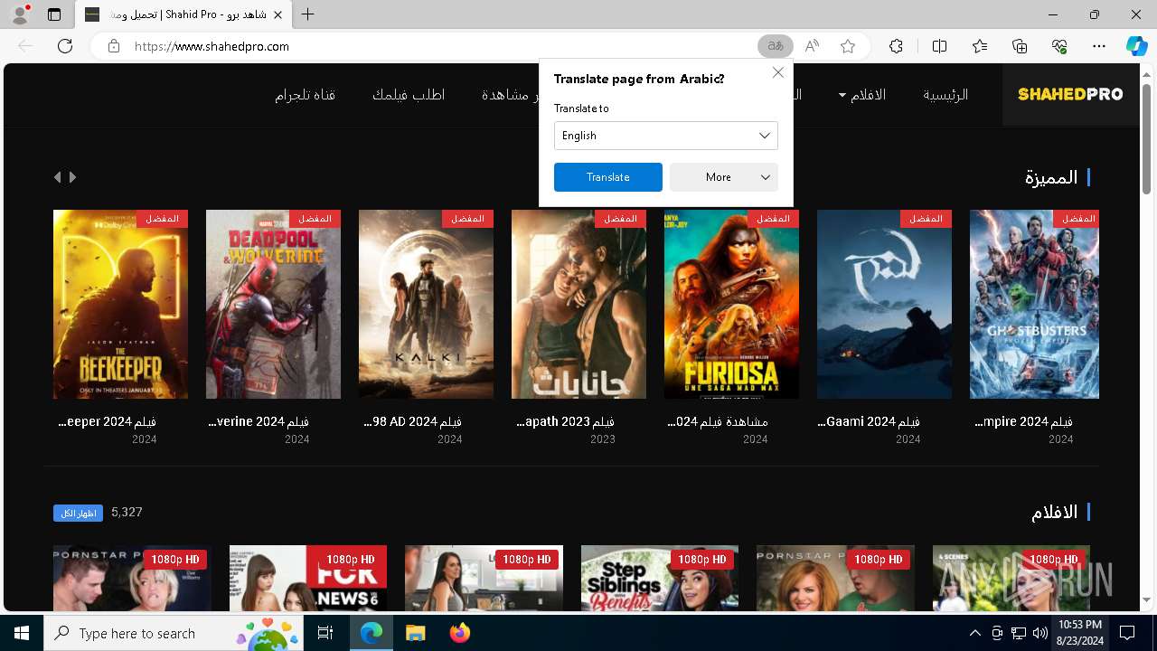Select the Shahid Pro browser tab
The image size is (1157, 651).
[x=183, y=14]
